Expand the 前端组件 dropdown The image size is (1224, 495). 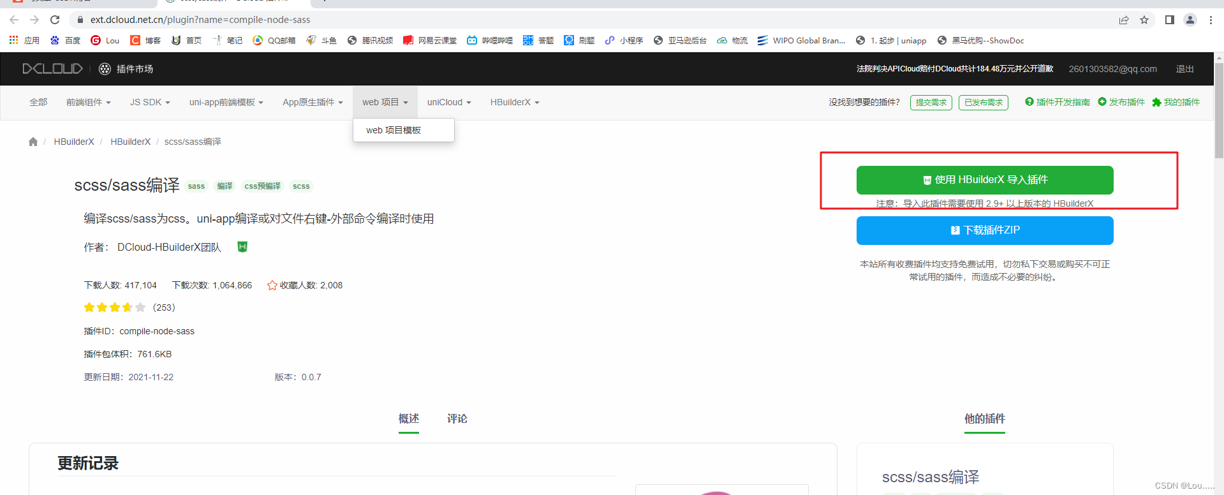click(x=89, y=102)
